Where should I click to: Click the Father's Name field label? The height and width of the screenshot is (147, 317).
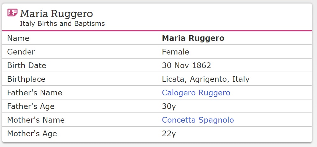coord(35,93)
